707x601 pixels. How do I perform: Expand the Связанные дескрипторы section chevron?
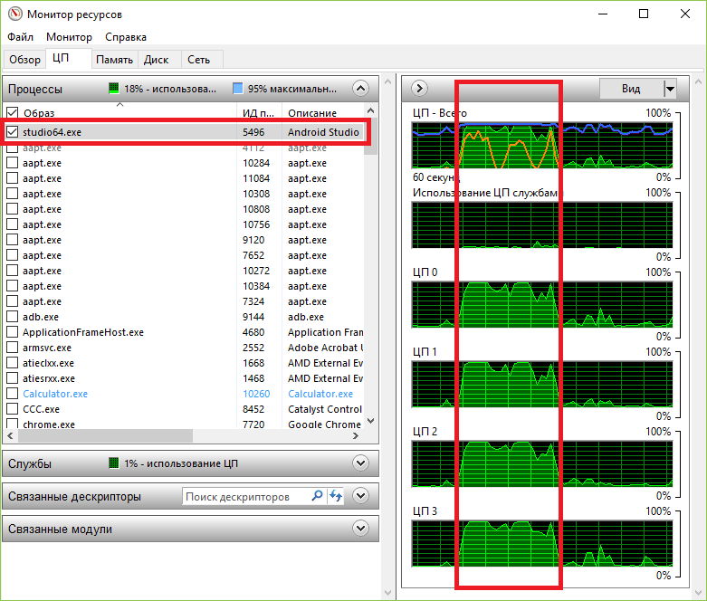click(360, 496)
